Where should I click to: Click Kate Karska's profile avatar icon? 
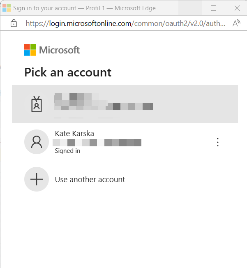[37, 142]
